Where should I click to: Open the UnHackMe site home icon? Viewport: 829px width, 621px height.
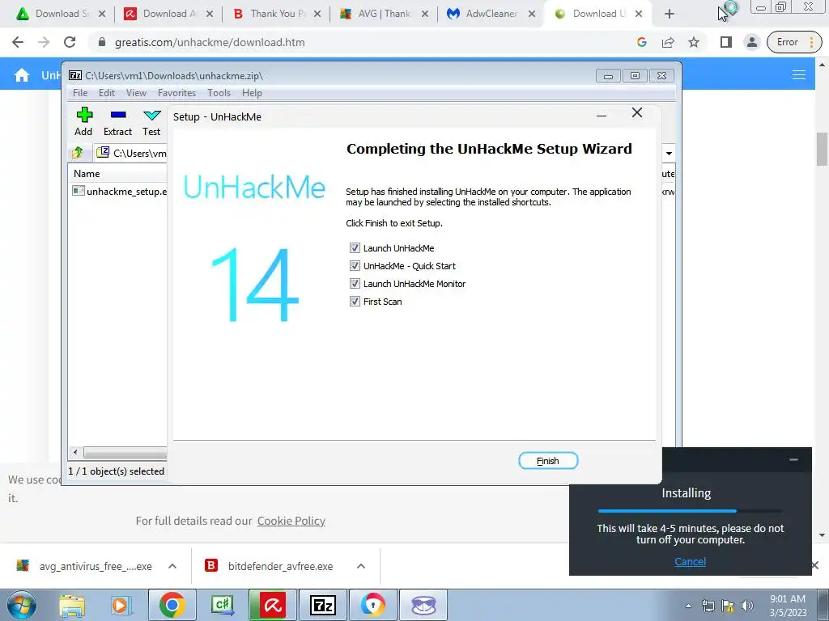22,75
